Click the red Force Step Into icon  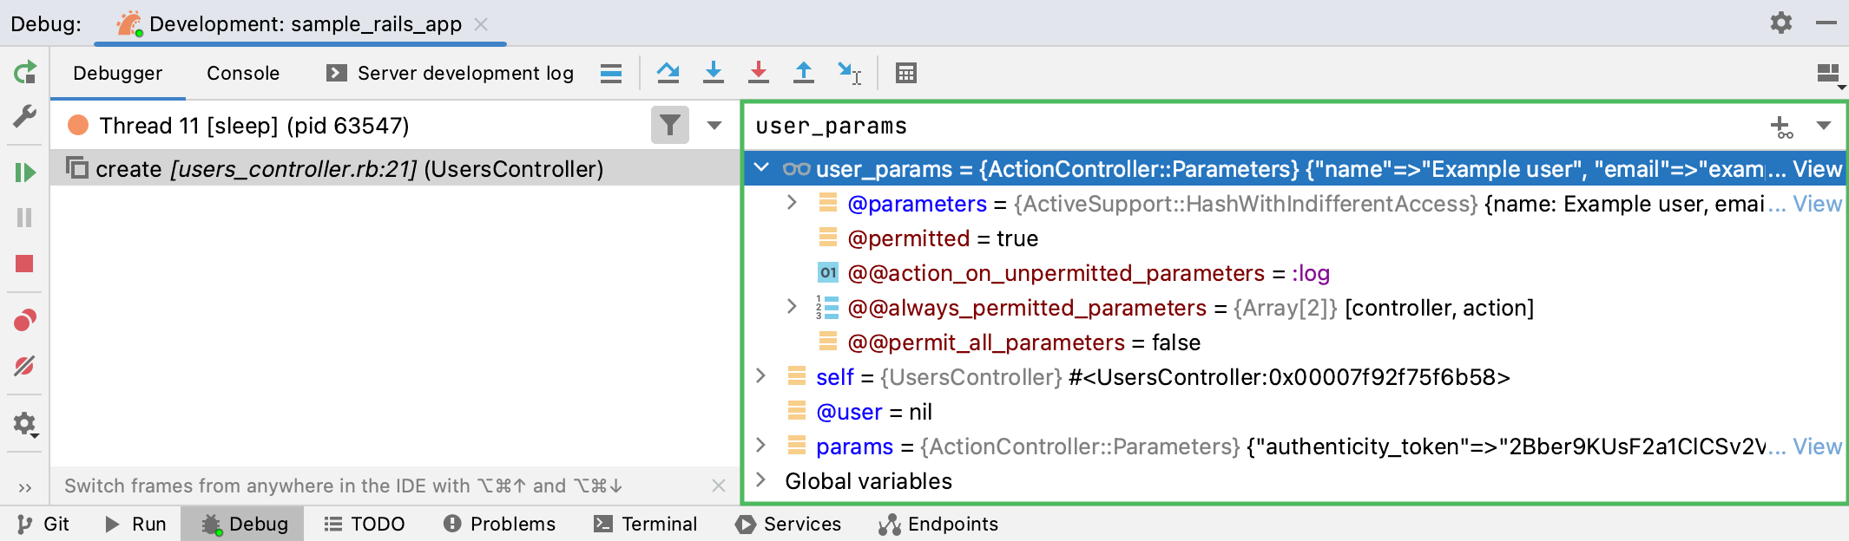(759, 73)
